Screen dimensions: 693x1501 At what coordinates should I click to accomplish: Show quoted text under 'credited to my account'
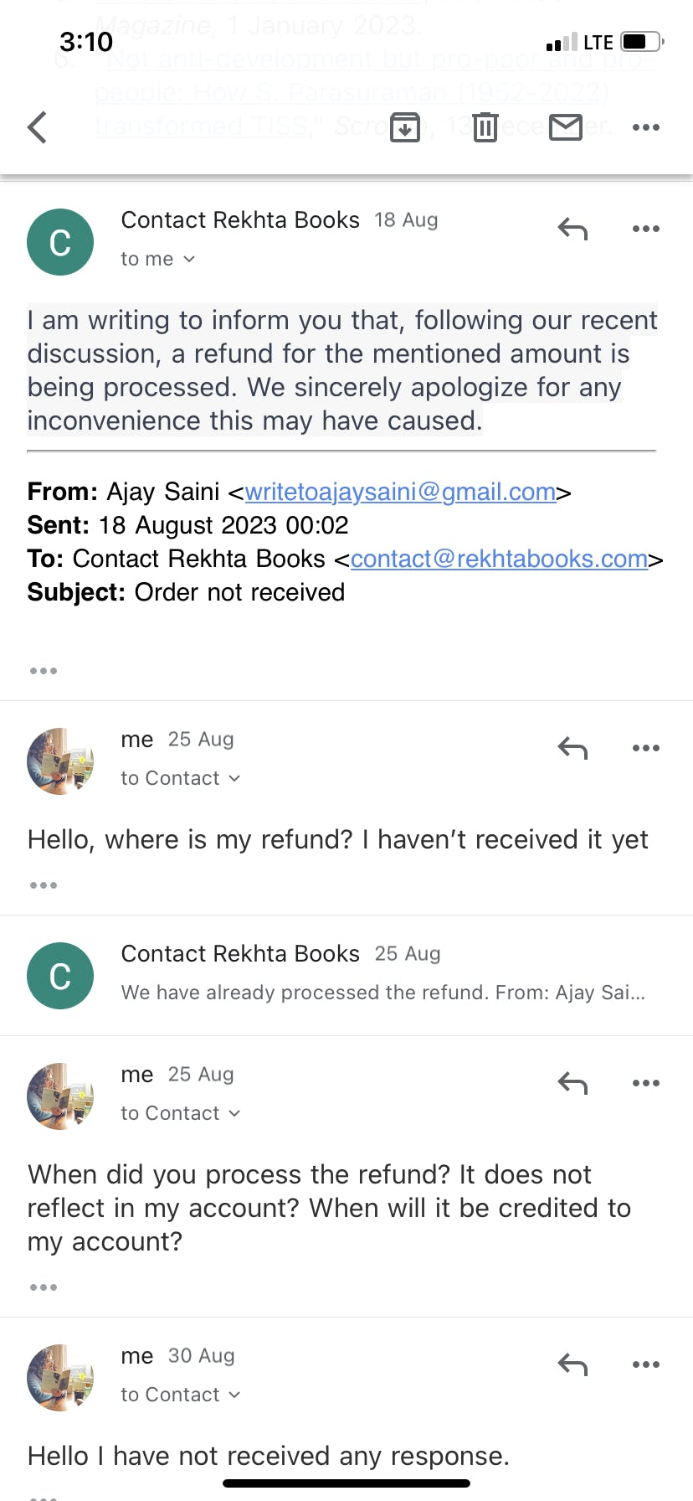[44, 1287]
